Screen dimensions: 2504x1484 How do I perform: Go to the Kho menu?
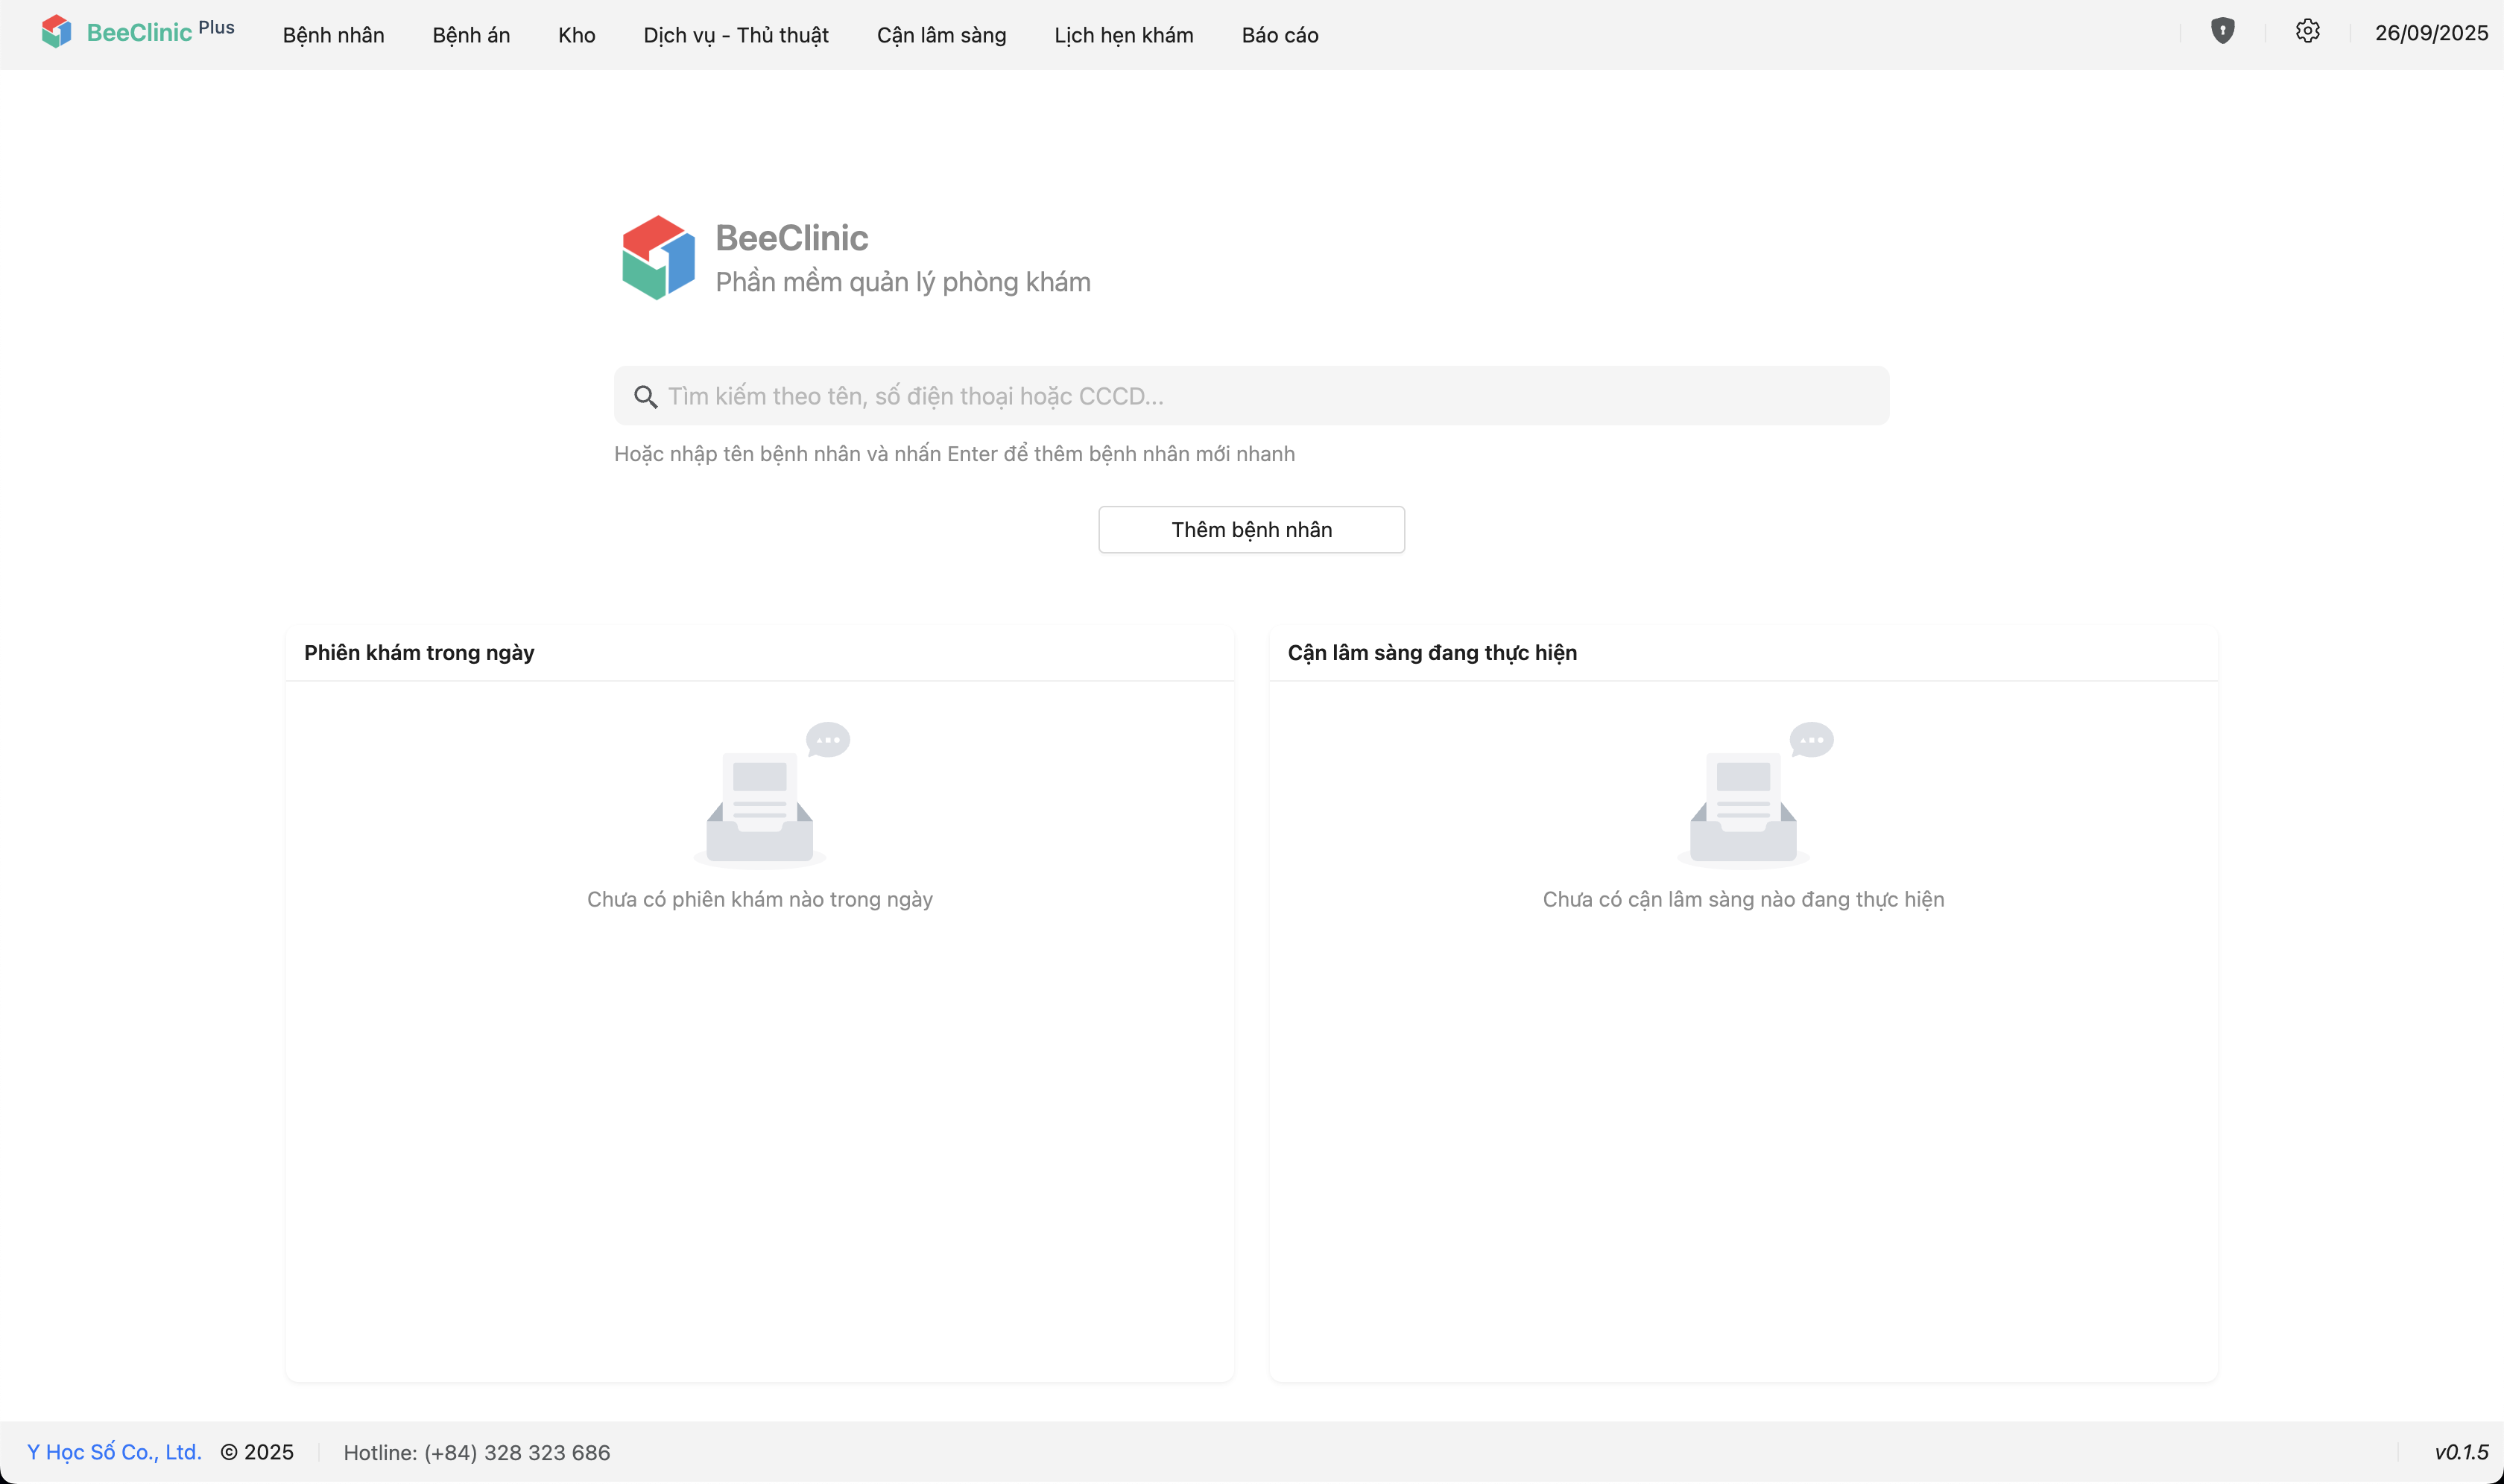coord(576,35)
